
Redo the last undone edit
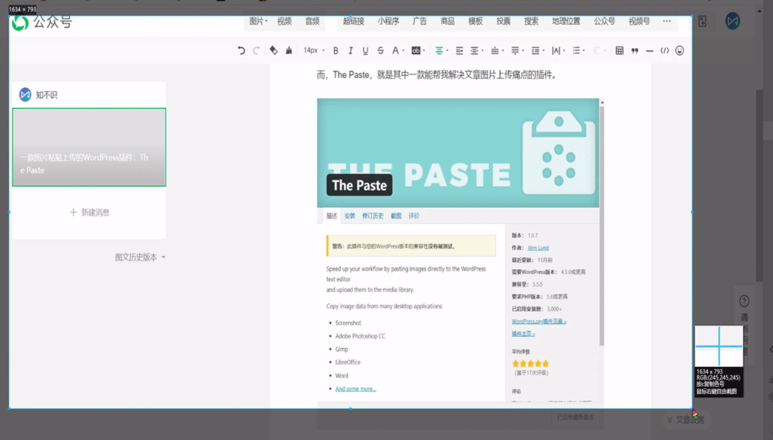click(255, 51)
